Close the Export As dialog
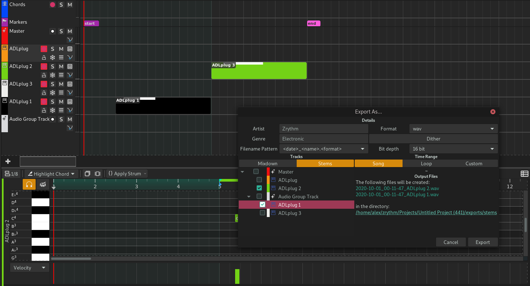The height and width of the screenshot is (286, 530). pos(493,112)
